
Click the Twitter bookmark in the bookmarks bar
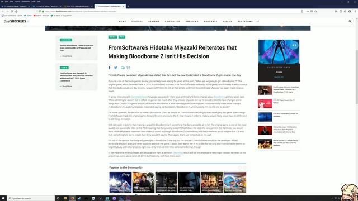click(28, 16)
